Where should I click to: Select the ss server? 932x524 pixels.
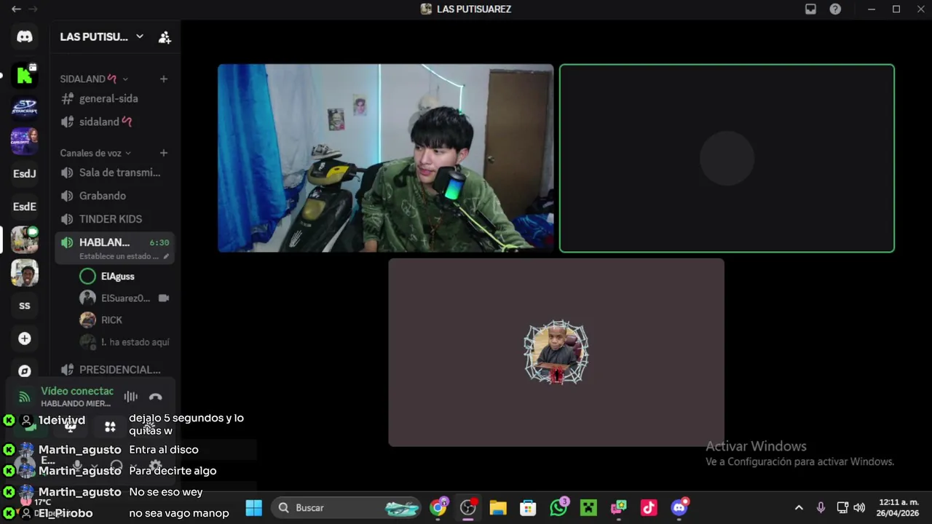point(25,306)
